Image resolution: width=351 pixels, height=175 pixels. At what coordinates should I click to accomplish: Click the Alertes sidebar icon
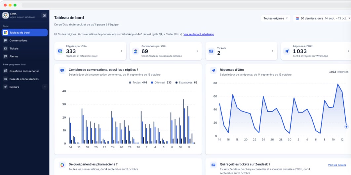click(5, 56)
